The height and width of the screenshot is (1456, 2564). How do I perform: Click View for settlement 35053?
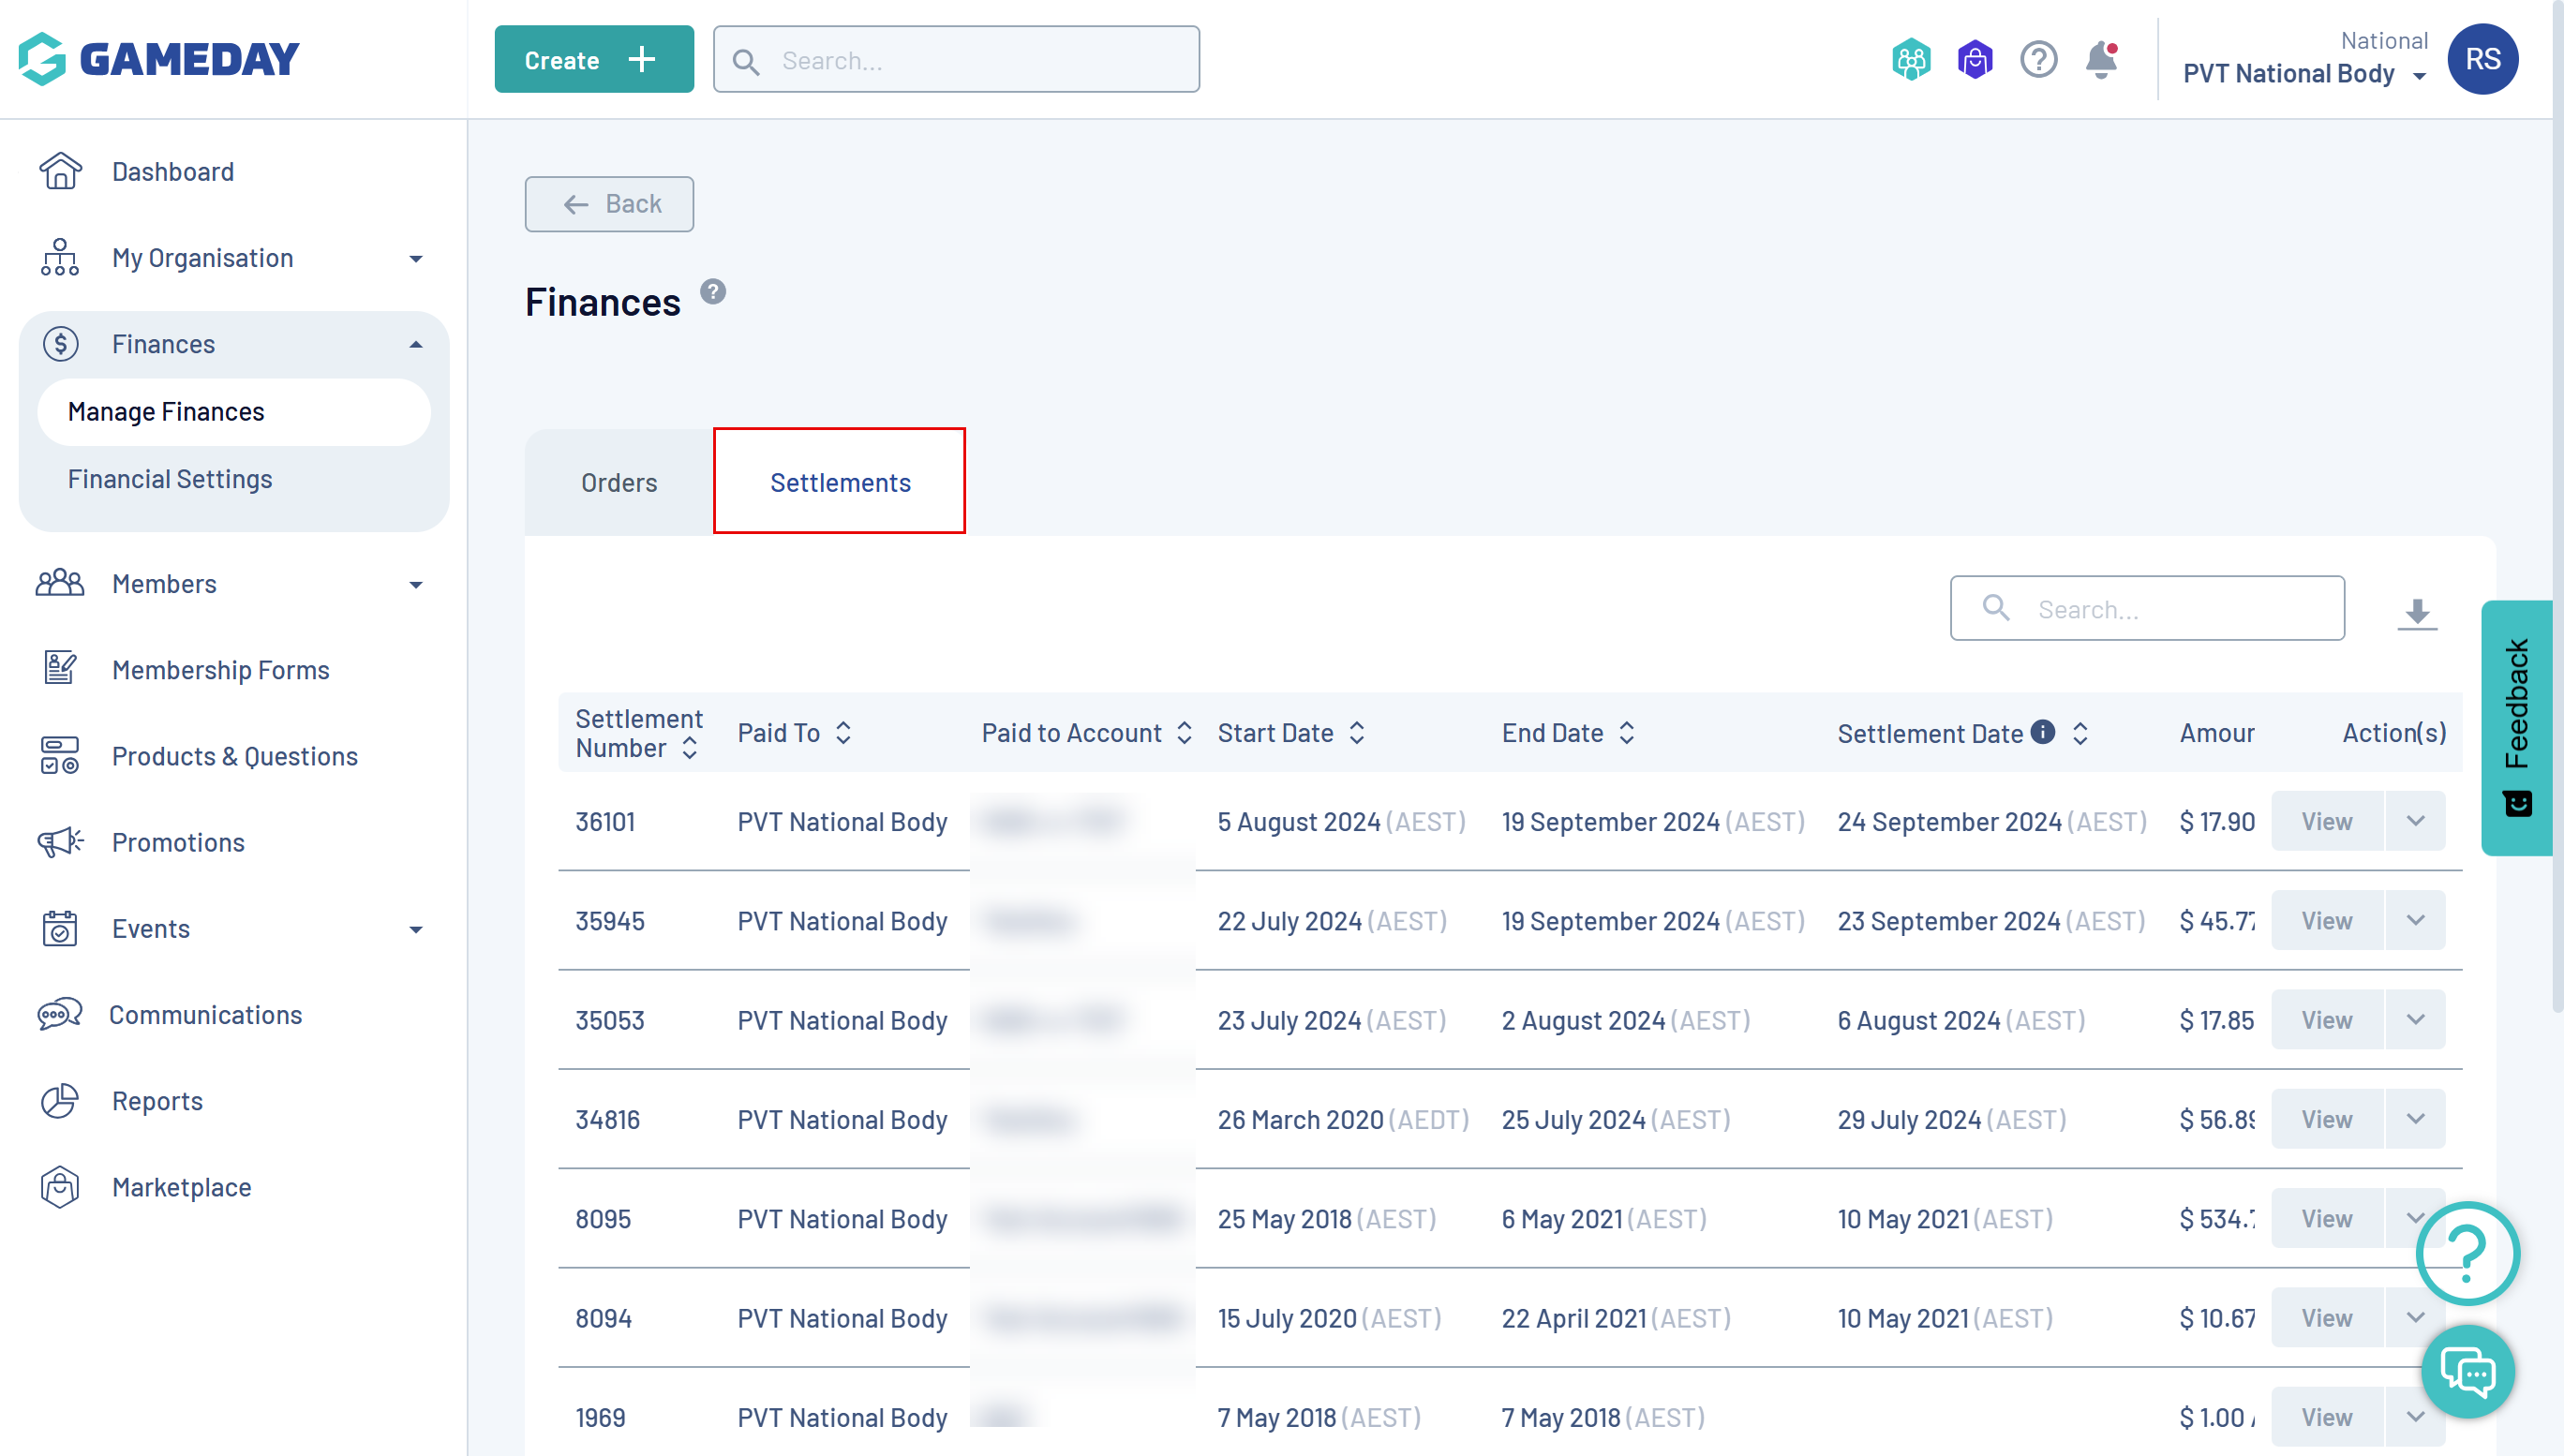(2326, 1020)
